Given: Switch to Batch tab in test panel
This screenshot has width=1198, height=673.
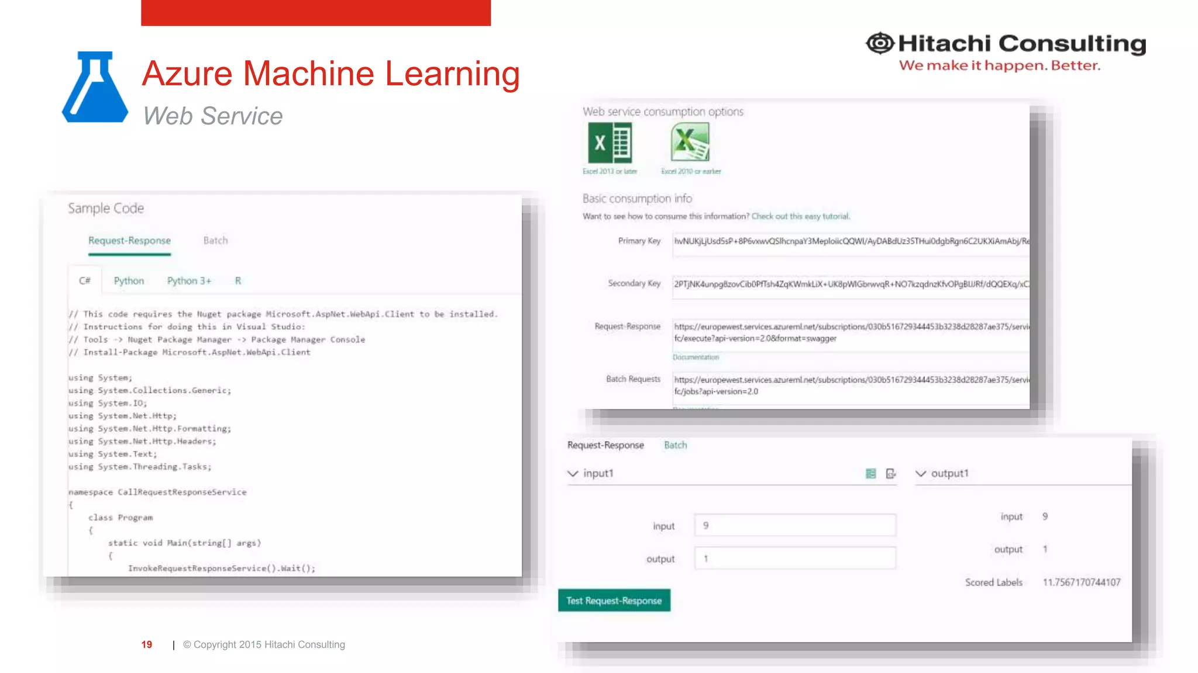Looking at the screenshot, I should tap(676, 445).
